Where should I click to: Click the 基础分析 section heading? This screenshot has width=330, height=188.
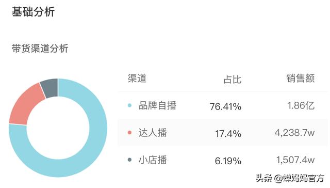click(x=33, y=11)
